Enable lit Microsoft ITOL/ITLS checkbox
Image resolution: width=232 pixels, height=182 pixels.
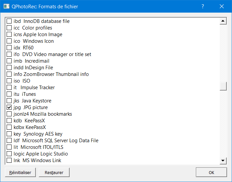pos(9,147)
